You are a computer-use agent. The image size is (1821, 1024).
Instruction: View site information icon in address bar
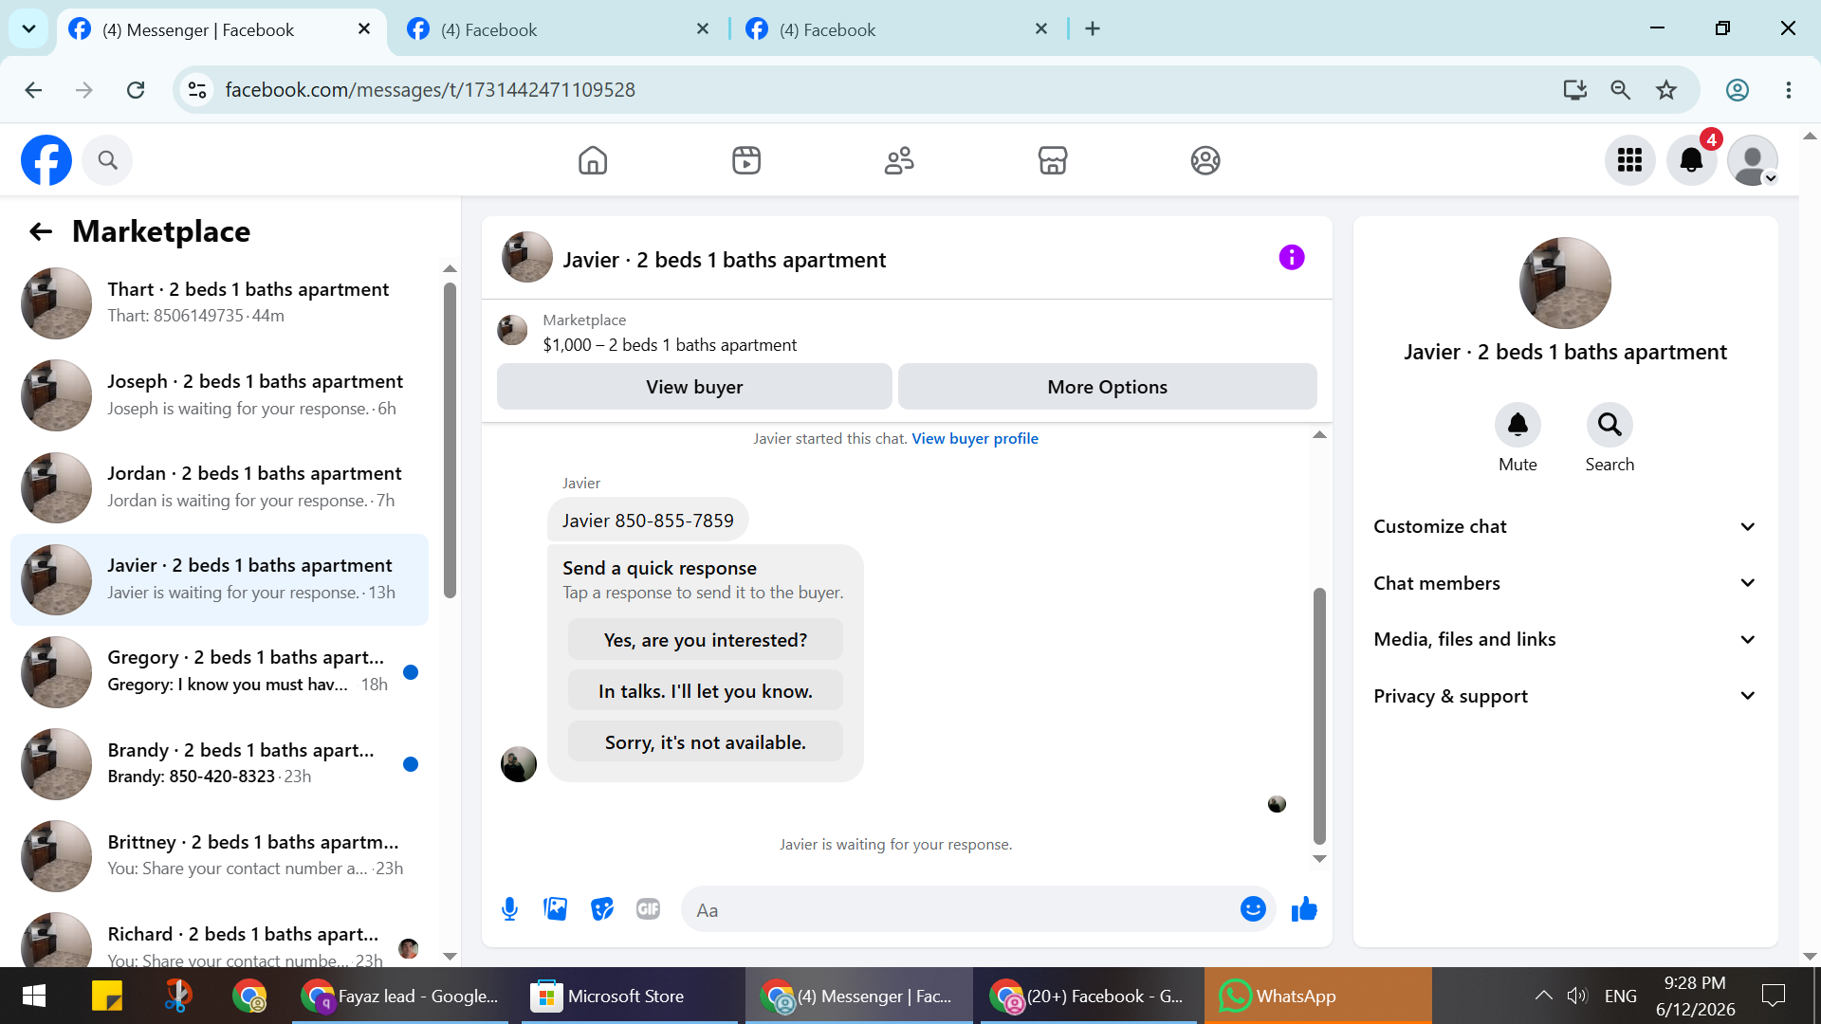click(x=197, y=90)
